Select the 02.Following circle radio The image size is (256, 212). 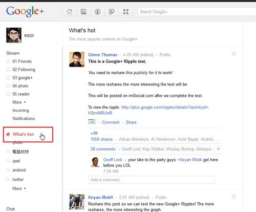click(8, 70)
